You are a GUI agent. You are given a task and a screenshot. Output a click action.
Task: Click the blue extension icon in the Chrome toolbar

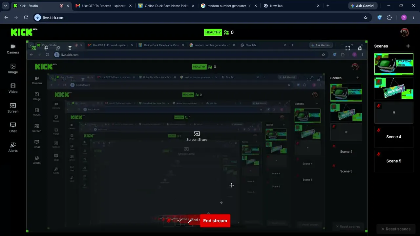380,18
